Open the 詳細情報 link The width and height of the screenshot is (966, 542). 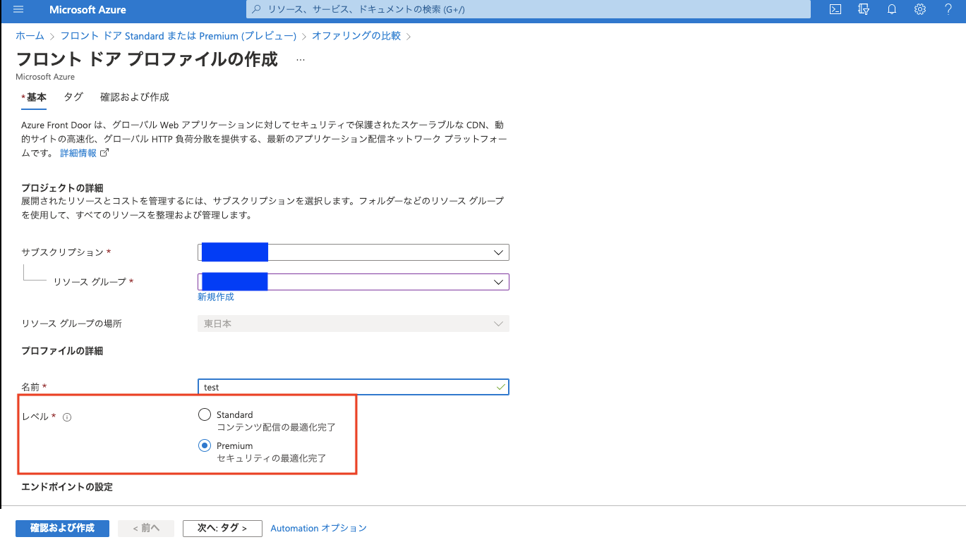coord(83,153)
